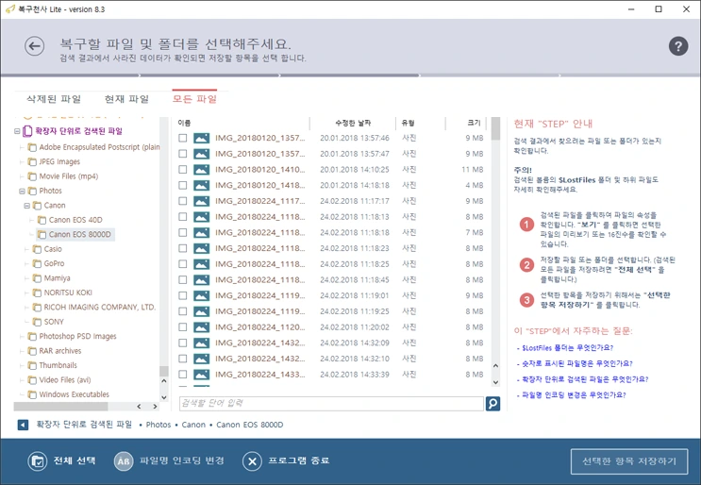The height and width of the screenshot is (485, 701).
Task: Click the image icon of file dated 14:10:25
Action: coord(202,170)
